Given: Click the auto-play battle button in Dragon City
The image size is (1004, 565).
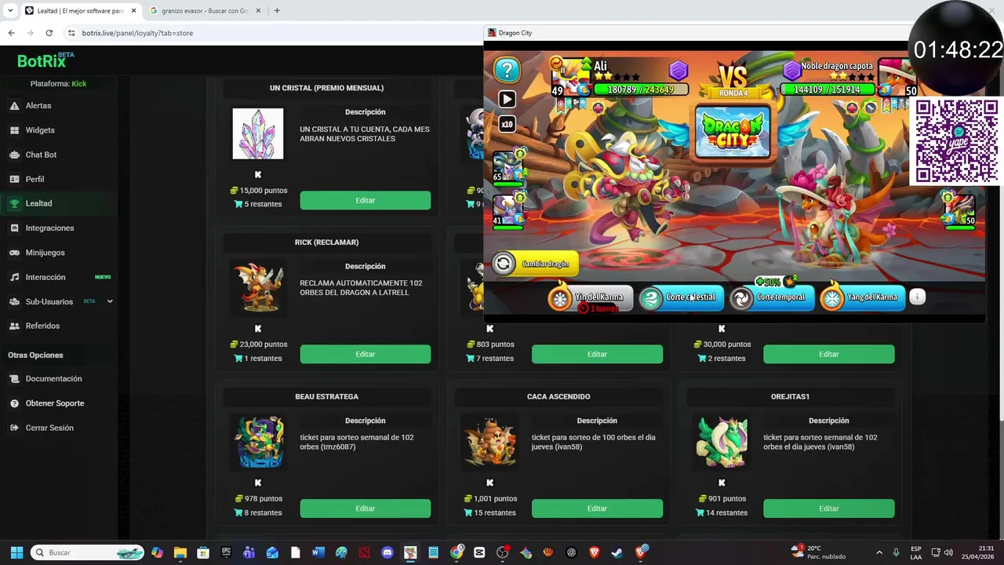Looking at the screenshot, I should pyautogui.click(x=507, y=99).
